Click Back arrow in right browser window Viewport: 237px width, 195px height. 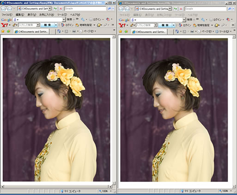pyautogui.click(x=121, y=9)
